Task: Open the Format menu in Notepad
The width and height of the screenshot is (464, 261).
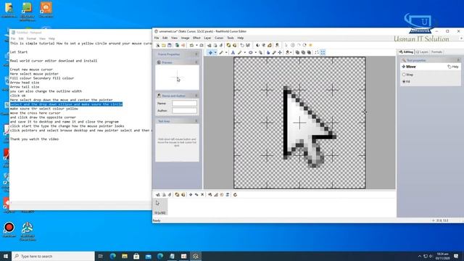Action: coord(31,38)
